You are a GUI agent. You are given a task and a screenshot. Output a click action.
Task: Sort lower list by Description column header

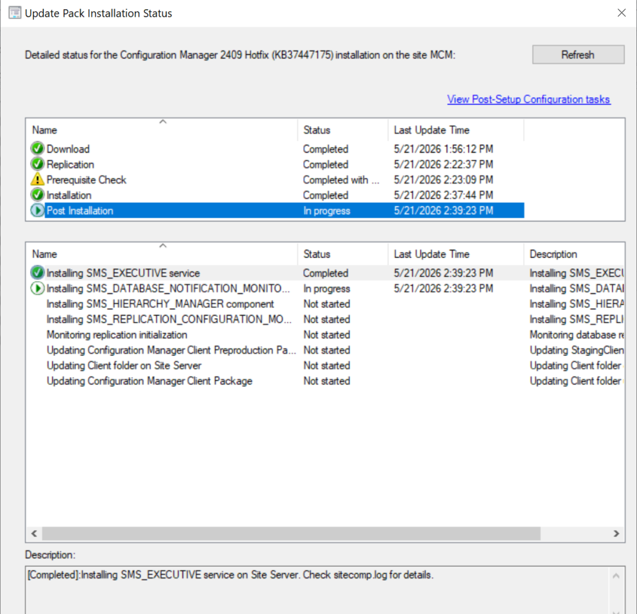pyautogui.click(x=574, y=254)
